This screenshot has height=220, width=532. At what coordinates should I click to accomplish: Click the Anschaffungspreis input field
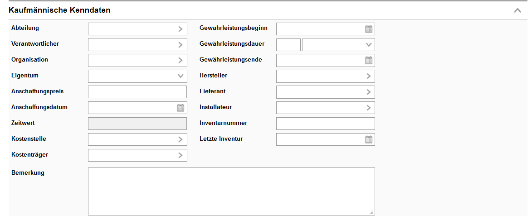pyautogui.click(x=137, y=92)
